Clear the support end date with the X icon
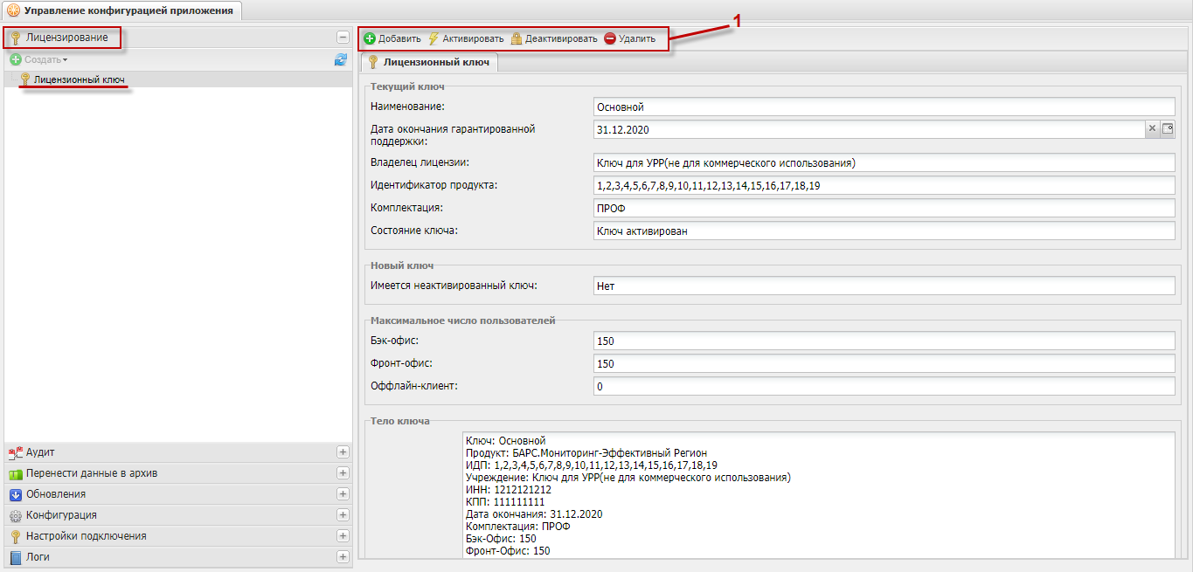 pyautogui.click(x=1152, y=128)
